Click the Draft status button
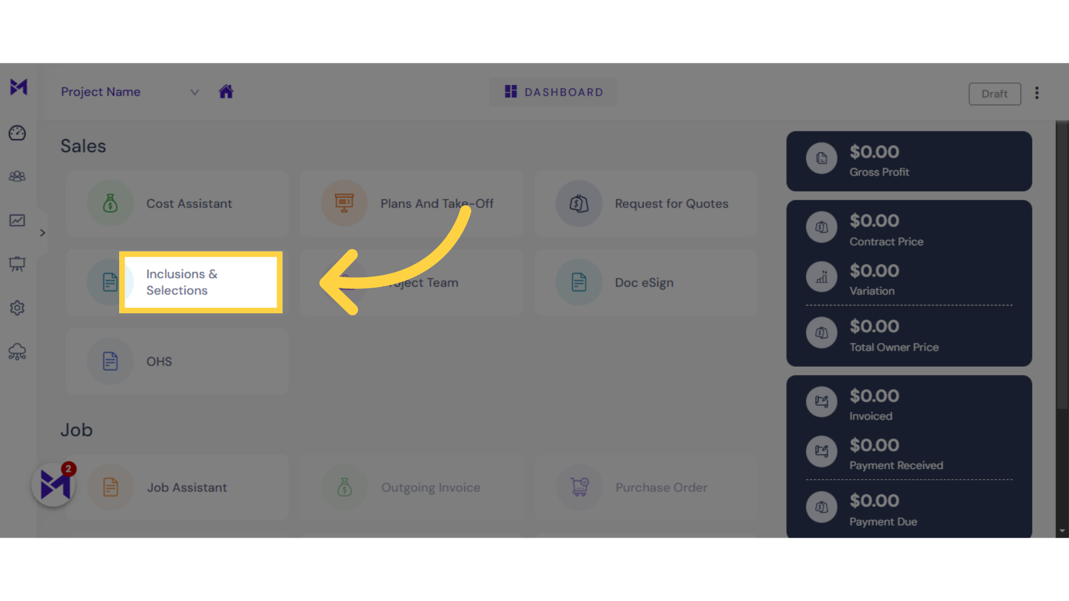 [995, 93]
